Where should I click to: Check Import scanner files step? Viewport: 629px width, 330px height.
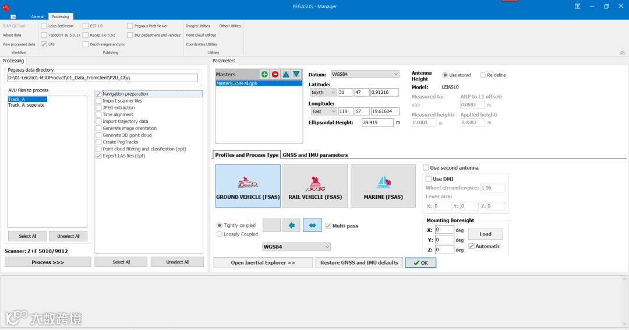(98, 101)
